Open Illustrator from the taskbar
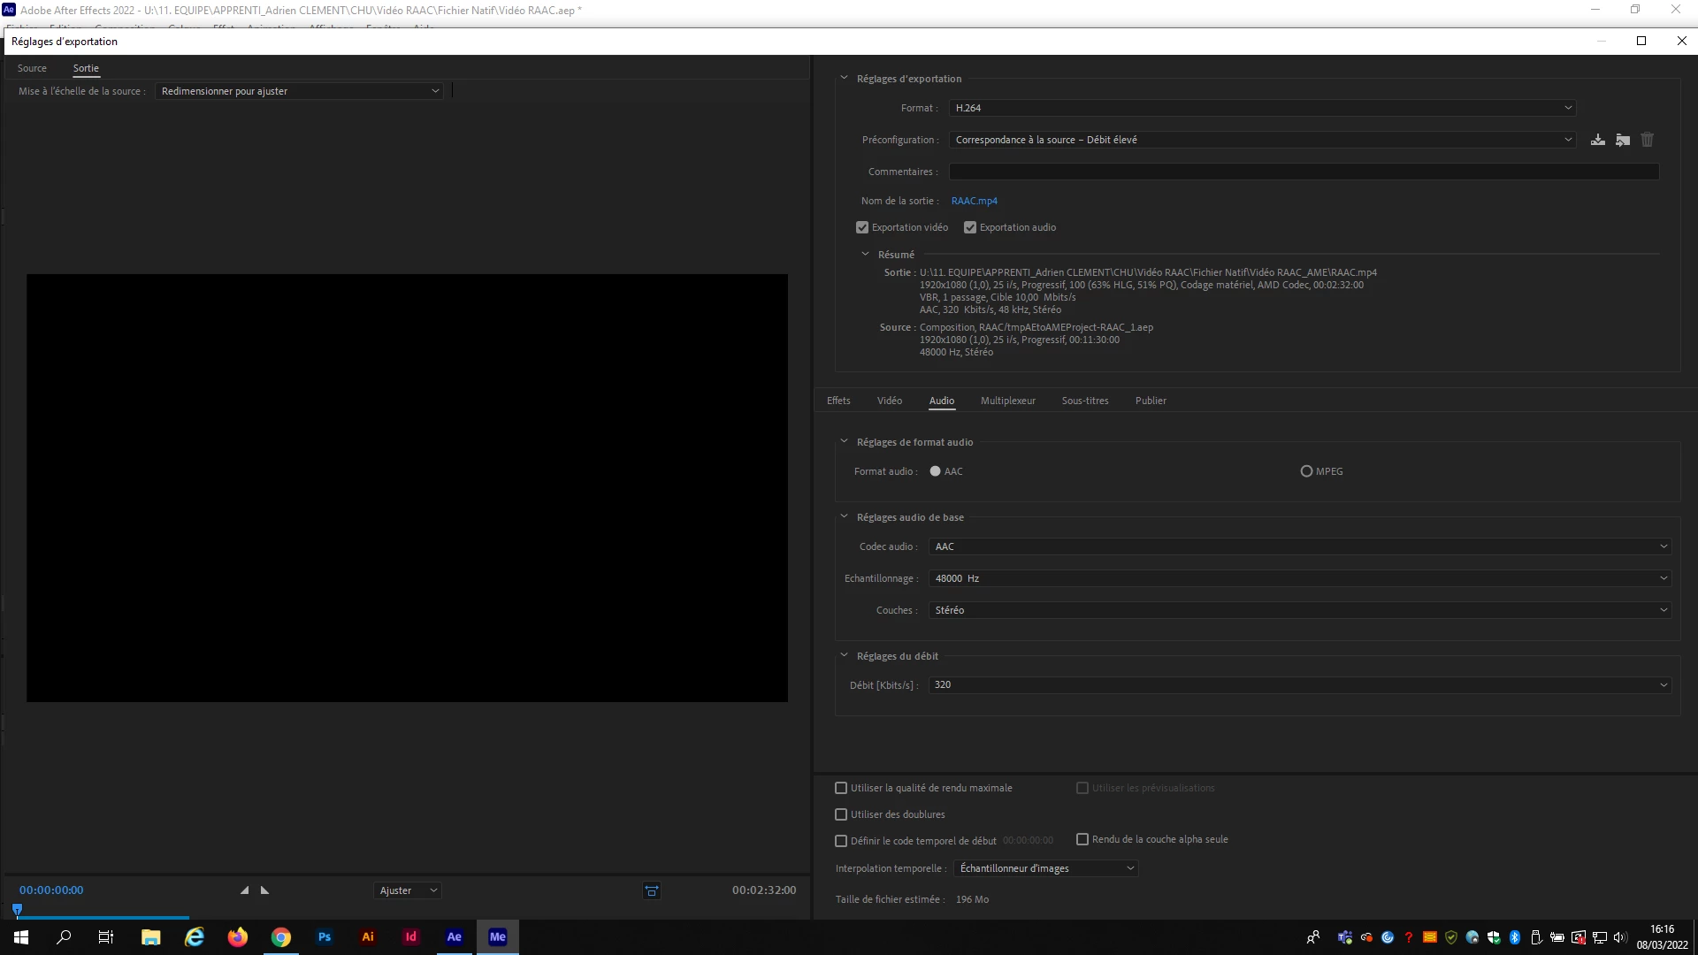The width and height of the screenshot is (1698, 955). (x=368, y=937)
